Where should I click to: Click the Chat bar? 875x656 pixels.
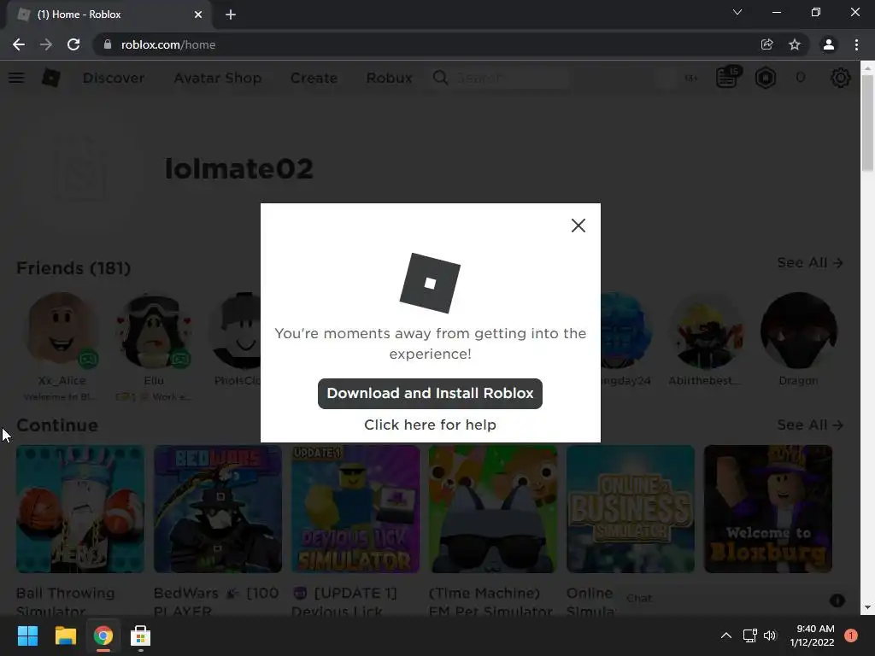click(x=734, y=599)
